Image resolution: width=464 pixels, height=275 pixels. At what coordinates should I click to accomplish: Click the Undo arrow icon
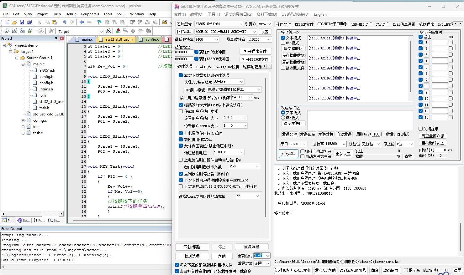click(x=64, y=22)
